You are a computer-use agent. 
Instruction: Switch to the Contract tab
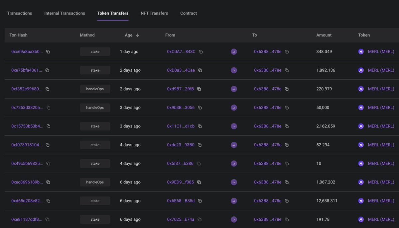pos(189,13)
